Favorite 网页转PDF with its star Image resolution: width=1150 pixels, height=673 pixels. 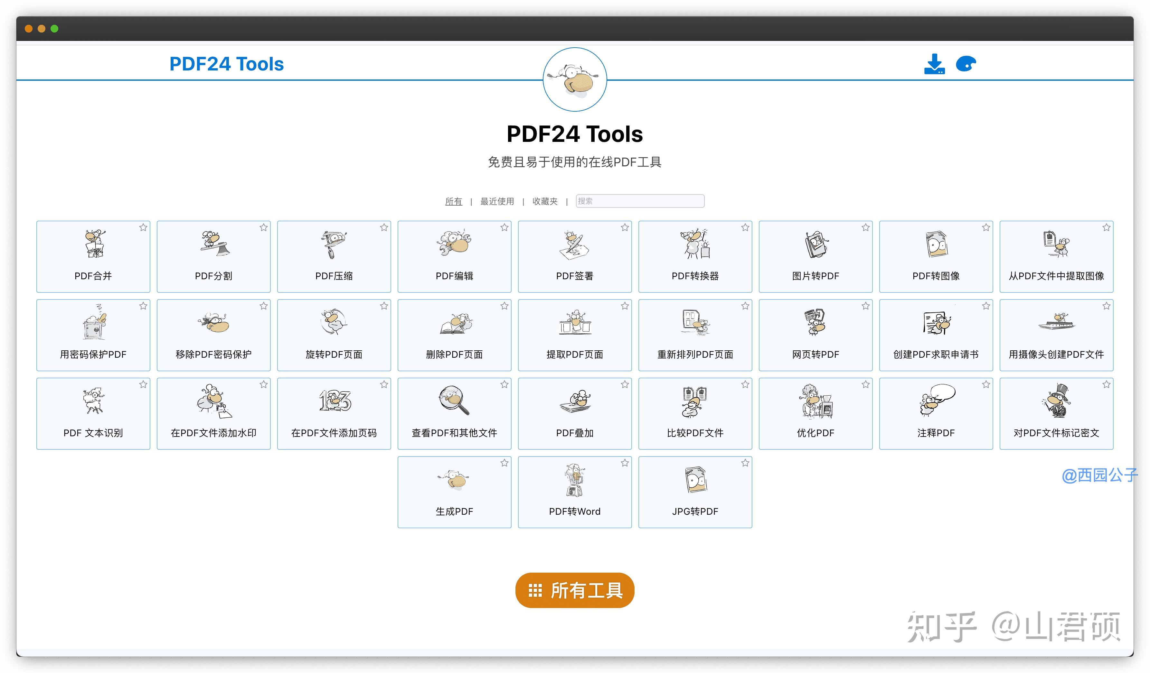(866, 306)
